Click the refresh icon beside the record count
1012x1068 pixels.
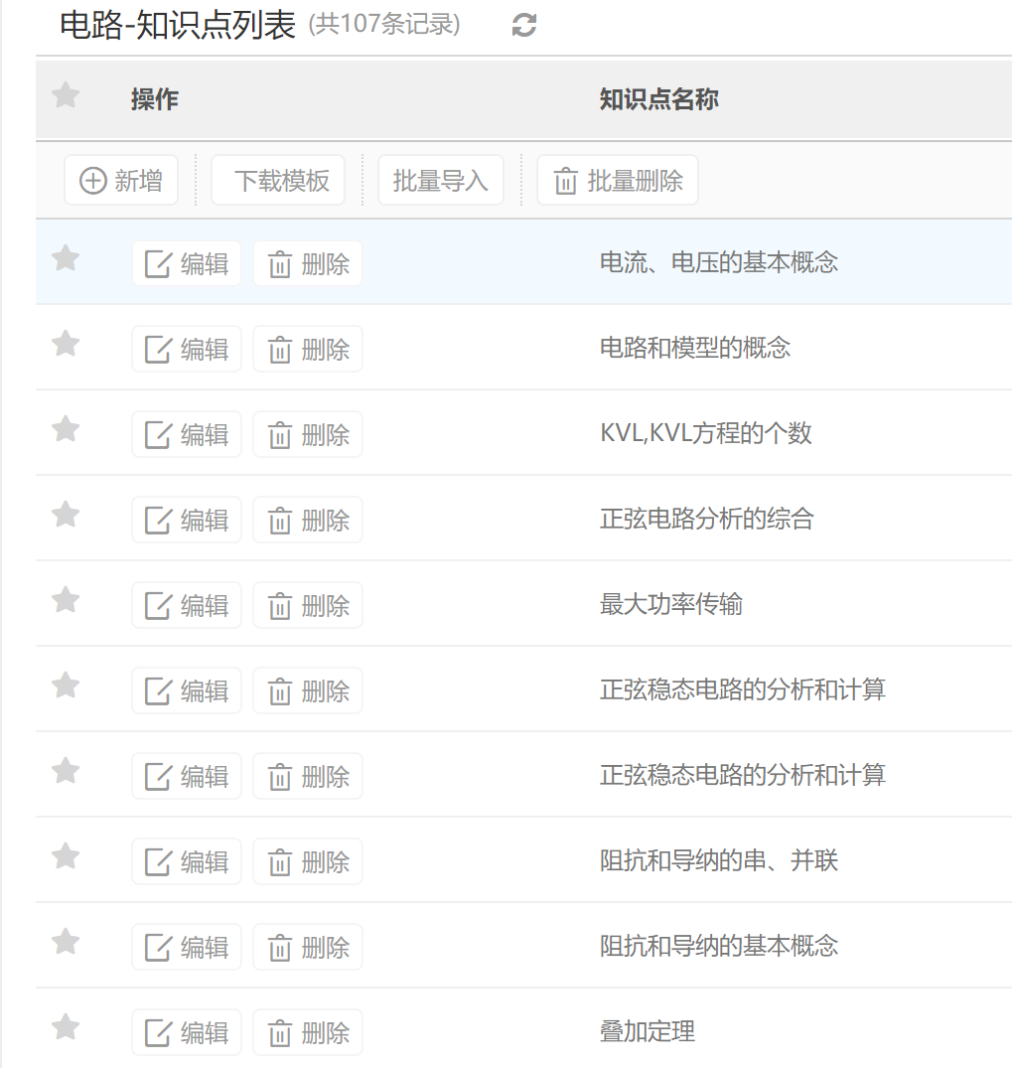click(524, 26)
